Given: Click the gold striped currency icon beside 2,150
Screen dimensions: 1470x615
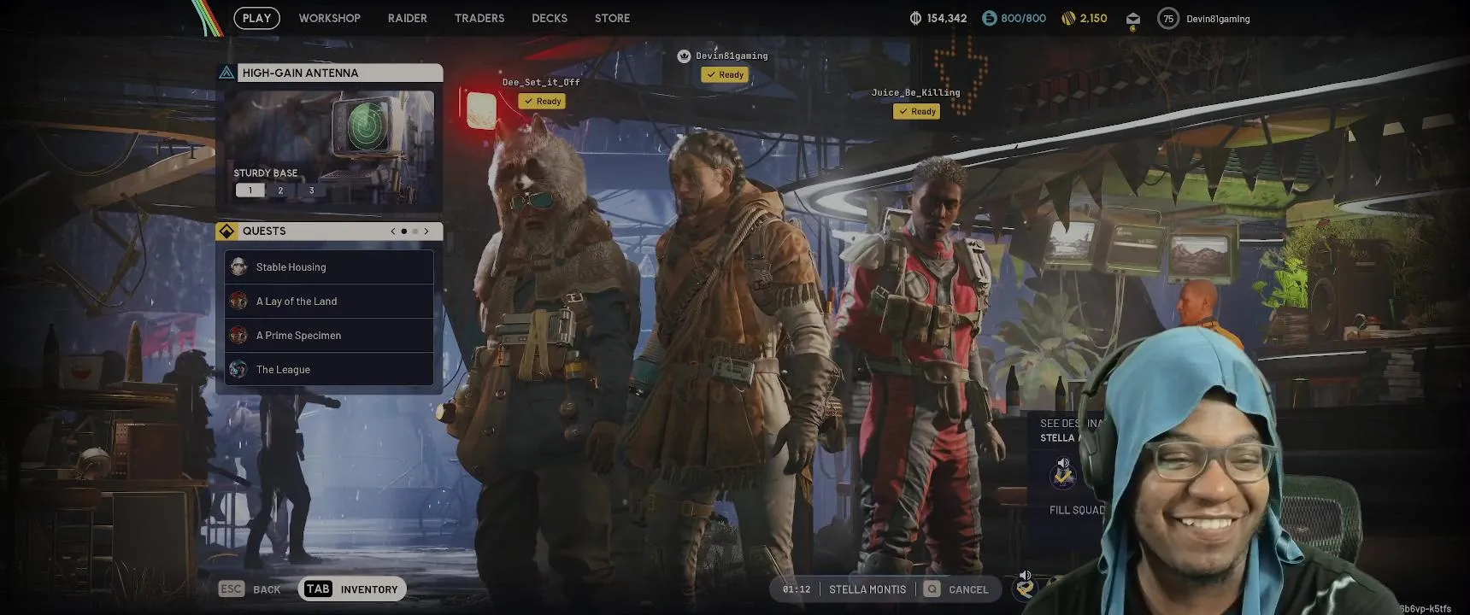Looking at the screenshot, I should pyautogui.click(x=1067, y=18).
